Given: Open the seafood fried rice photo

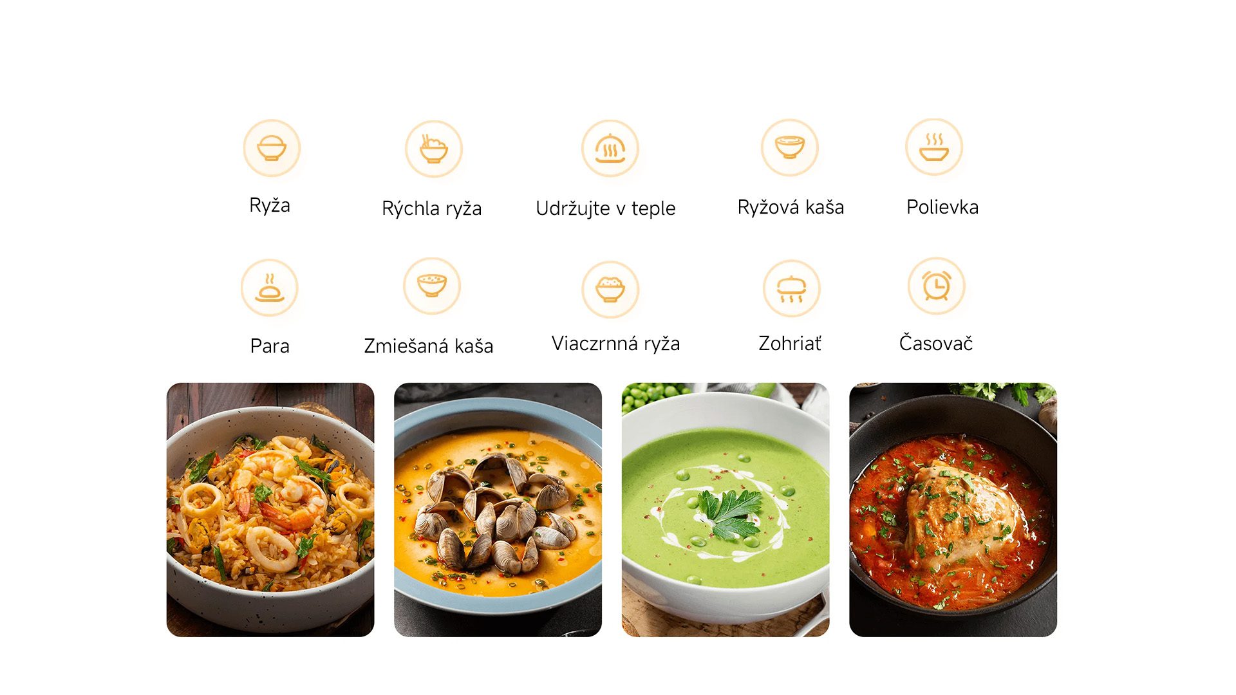Looking at the screenshot, I should 270,510.
